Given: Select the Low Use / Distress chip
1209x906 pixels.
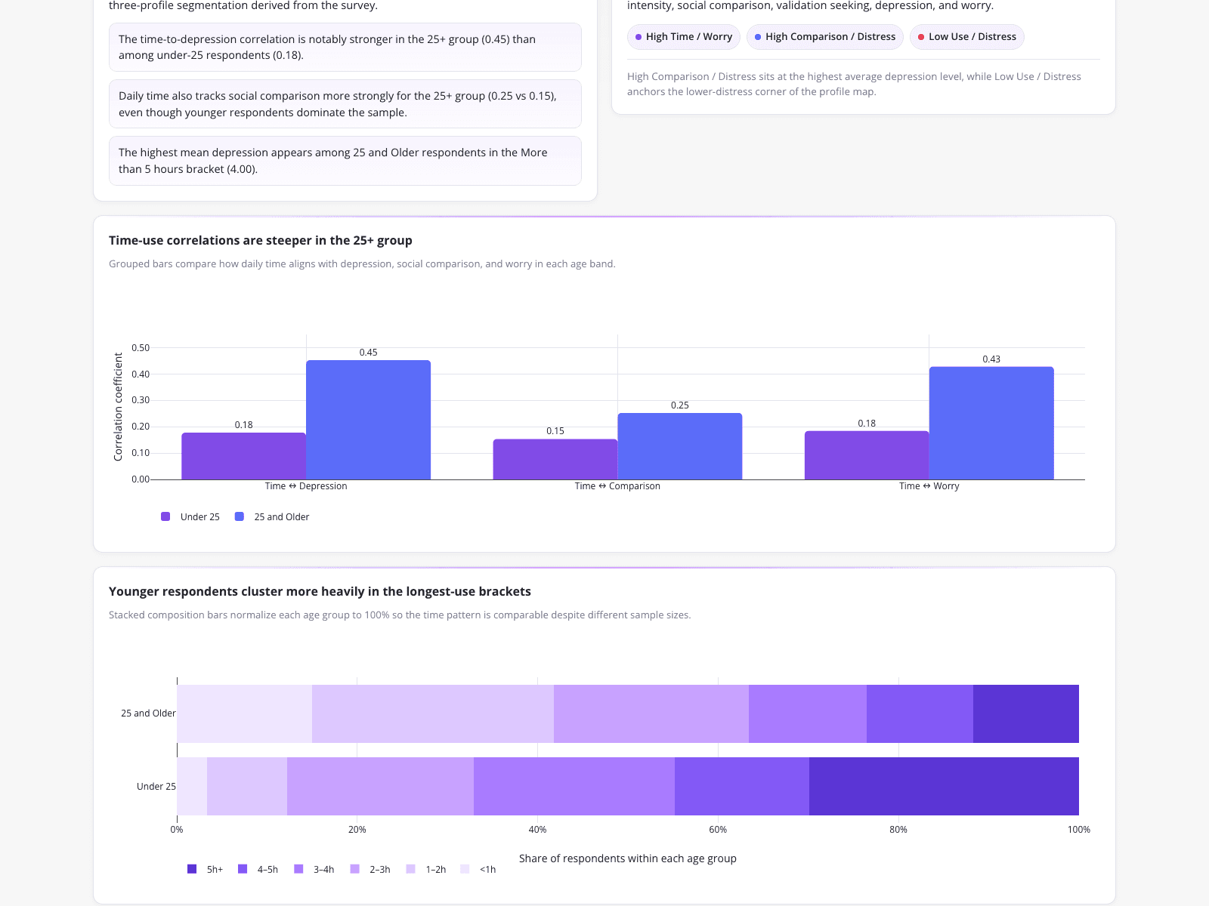Looking at the screenshot, I should (x=967, y=37).
